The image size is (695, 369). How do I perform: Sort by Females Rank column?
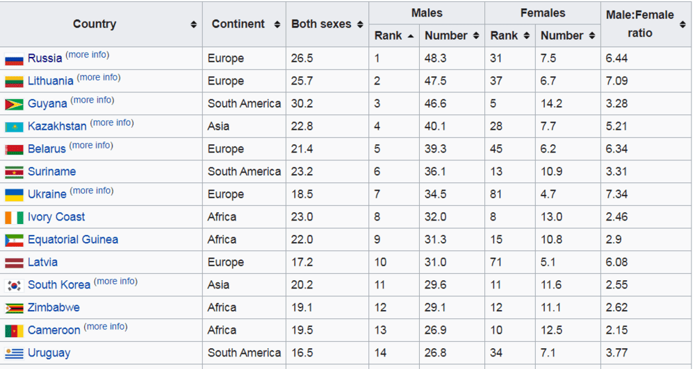pyautogui.click(x=526, y=35)
